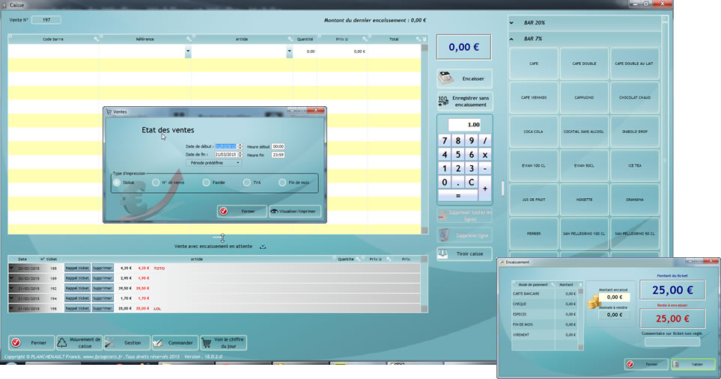Select ESPECES payment mode row
Screen dimensions: 721x379
[544, 314]
